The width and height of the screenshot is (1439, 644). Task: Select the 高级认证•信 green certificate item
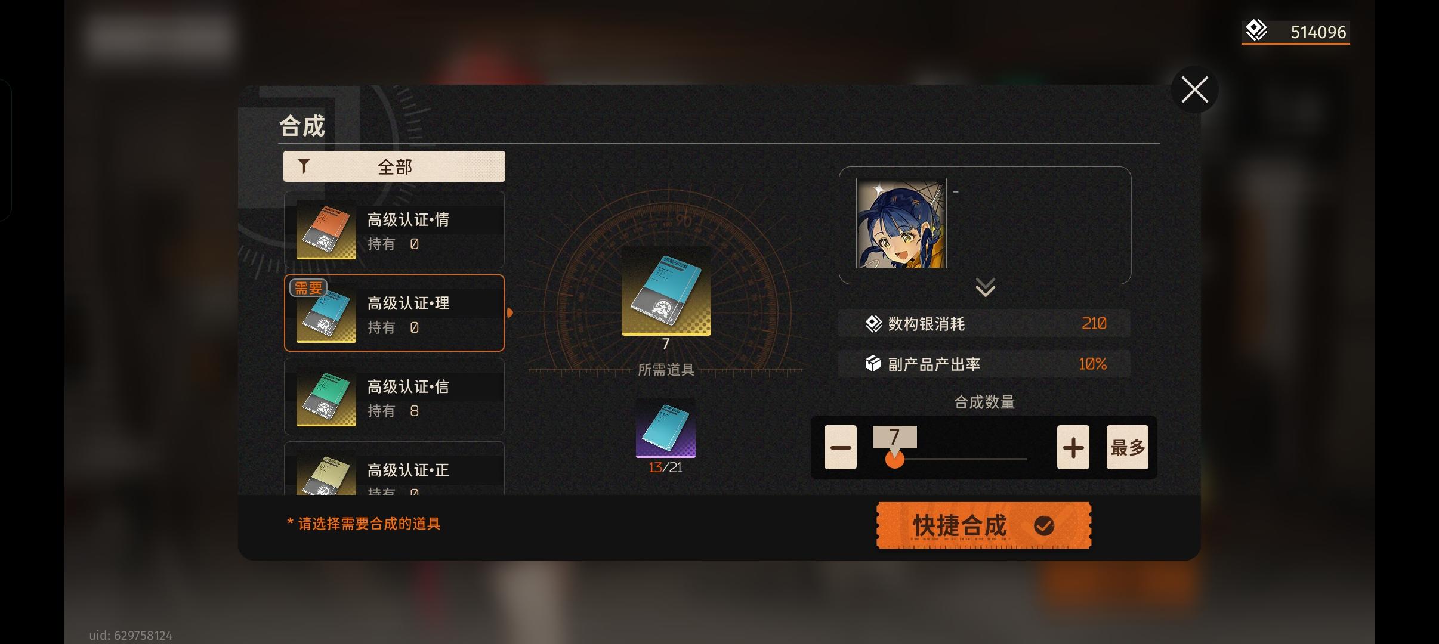394,397
